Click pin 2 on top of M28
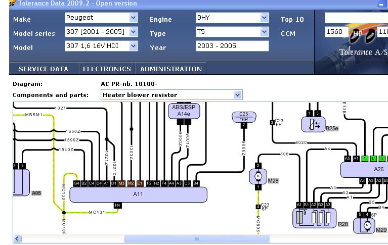Viewport: 388px width, 245px height. coord(258,166)
